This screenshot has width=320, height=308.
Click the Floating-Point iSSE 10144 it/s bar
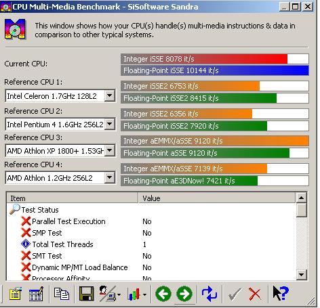215,70
